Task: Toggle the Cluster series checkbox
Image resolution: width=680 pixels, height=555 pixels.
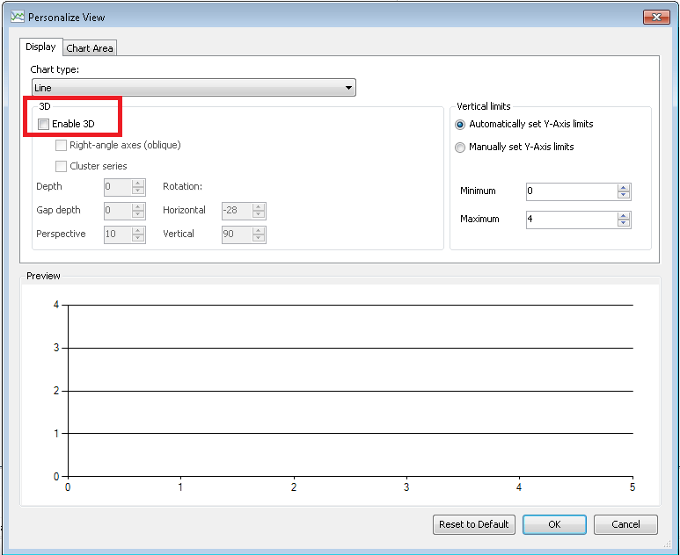Action: tap(61, 166)
